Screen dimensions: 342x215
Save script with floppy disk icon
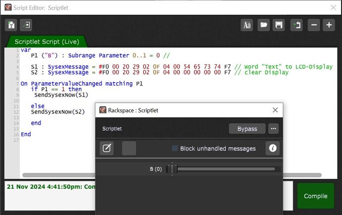coord(279,25)
